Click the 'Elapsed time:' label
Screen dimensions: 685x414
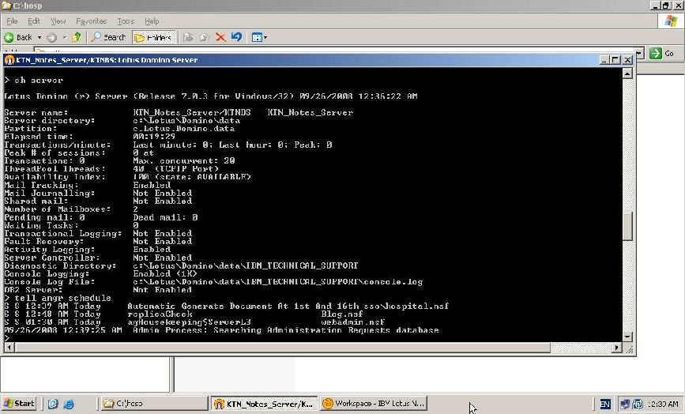[39, 137]
